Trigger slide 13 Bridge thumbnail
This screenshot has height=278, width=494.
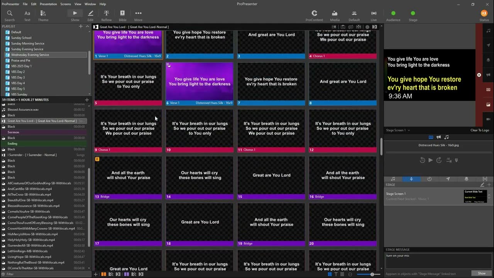click(x=128, y=178)
